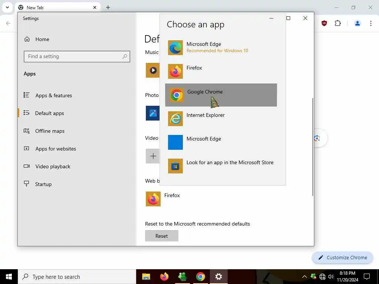Open the Windows Start menu

(x=9, y=277)
